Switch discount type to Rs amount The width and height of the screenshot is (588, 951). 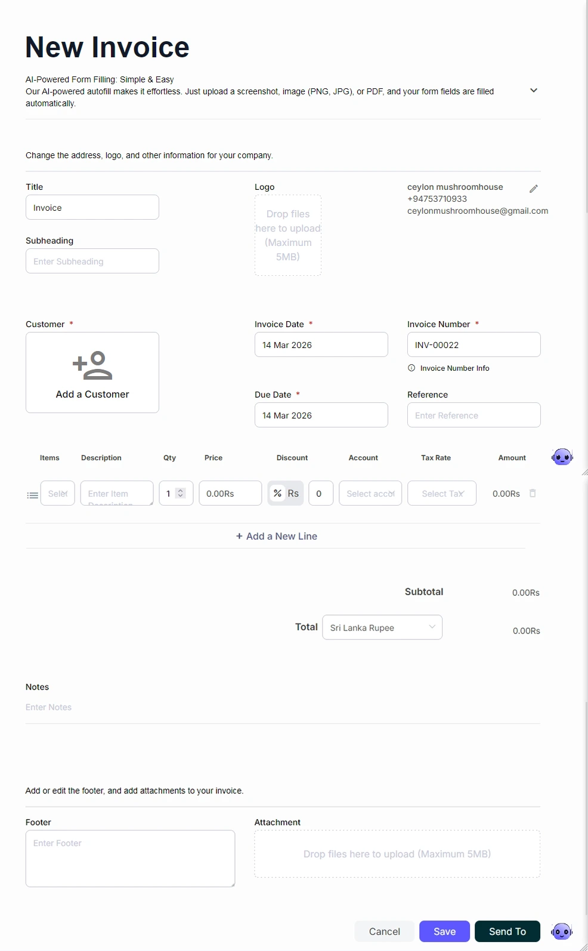tap(293, 493)
